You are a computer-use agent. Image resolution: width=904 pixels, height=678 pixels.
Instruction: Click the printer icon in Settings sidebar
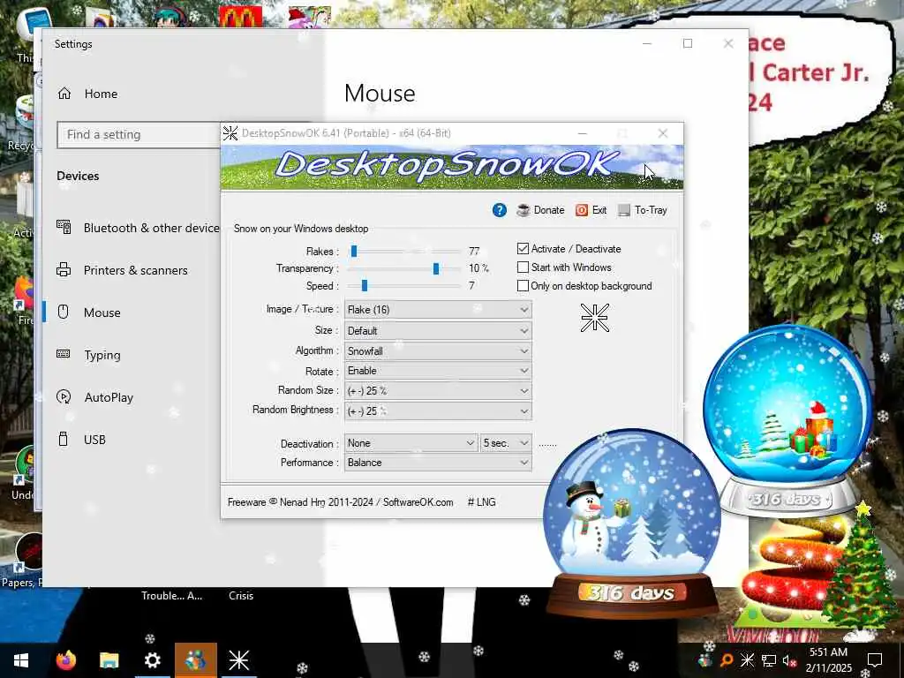(64, 269)
